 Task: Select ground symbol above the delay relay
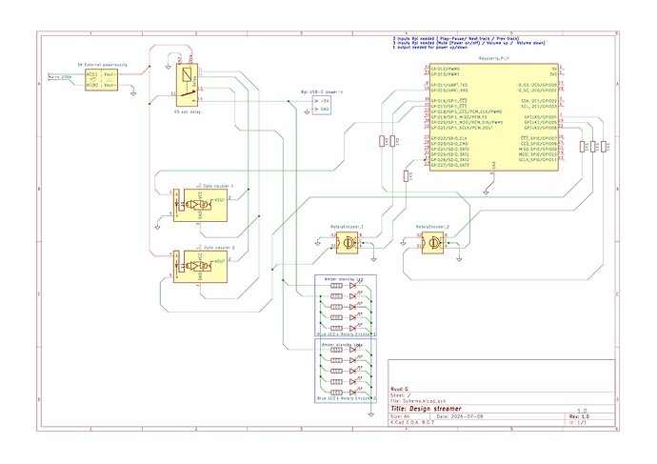[168, 67]
